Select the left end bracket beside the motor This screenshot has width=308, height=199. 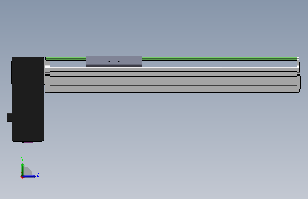[47, 76]
